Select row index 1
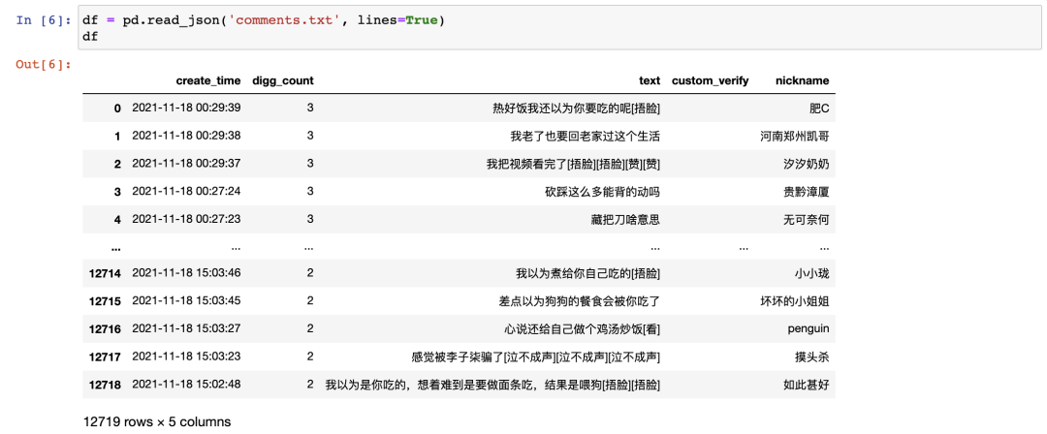1047x434 pixels. [x=118, y=137]
